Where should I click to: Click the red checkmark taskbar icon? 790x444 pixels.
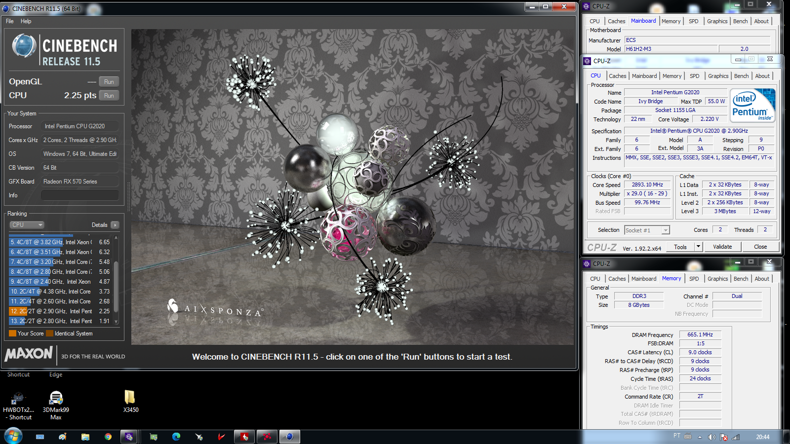pos(222,437)
